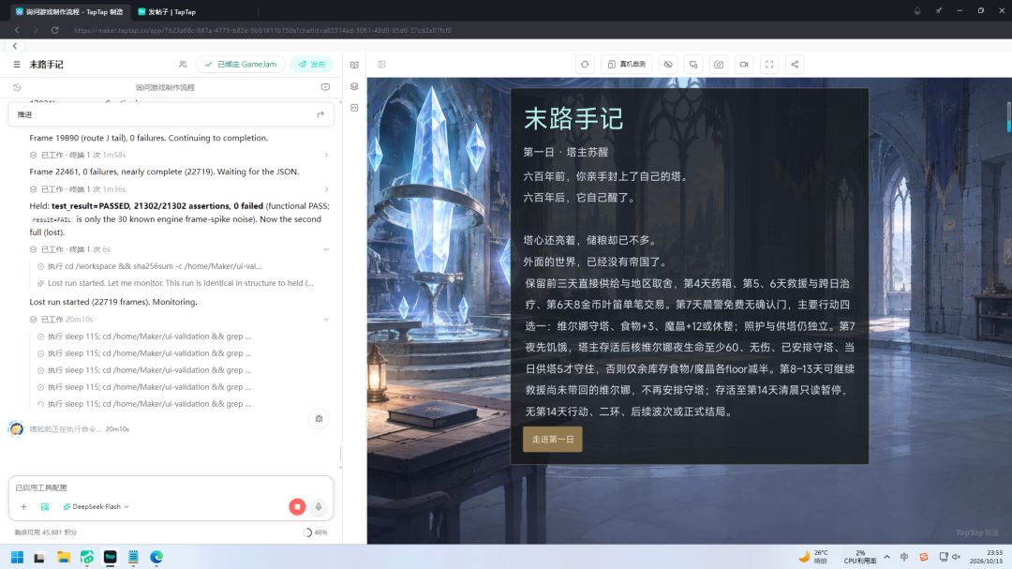Select the 询问游戏制作流程 TapTap 制造 tab
Screen dimensions: 1012x569
point(69,11)
